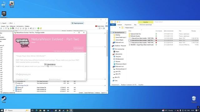Open the Instruments menu in OpenIV
Image resolution: width=200 pixels, height=112 pixels.
coord(20,26)
